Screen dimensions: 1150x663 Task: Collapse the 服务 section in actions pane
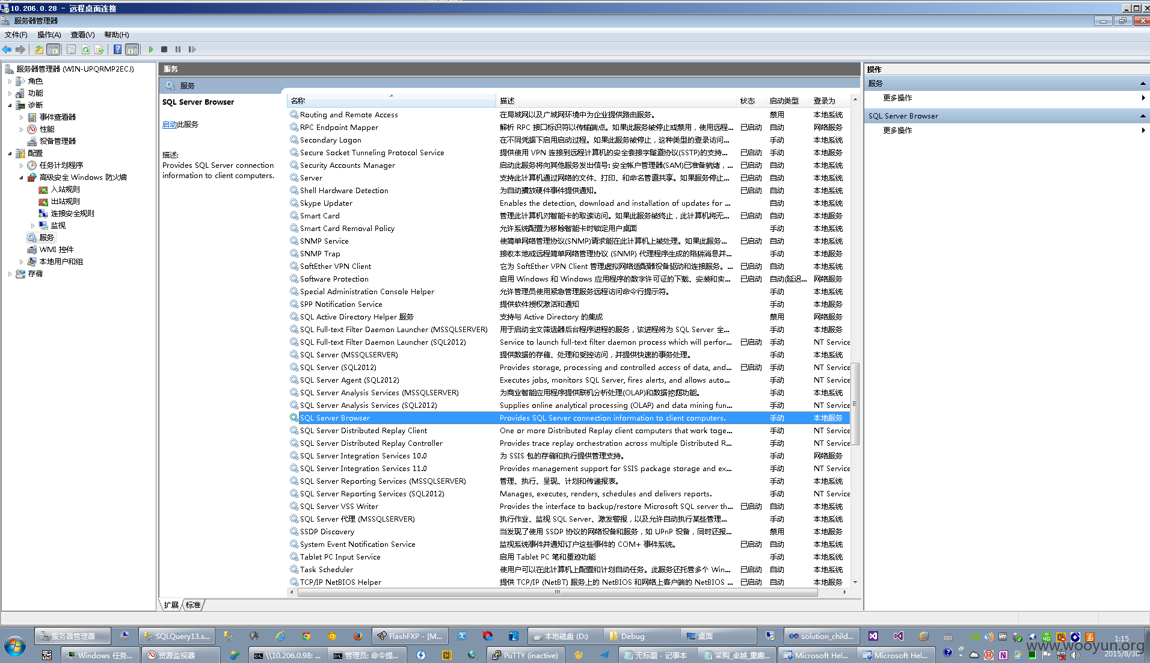pos(1143,84)
